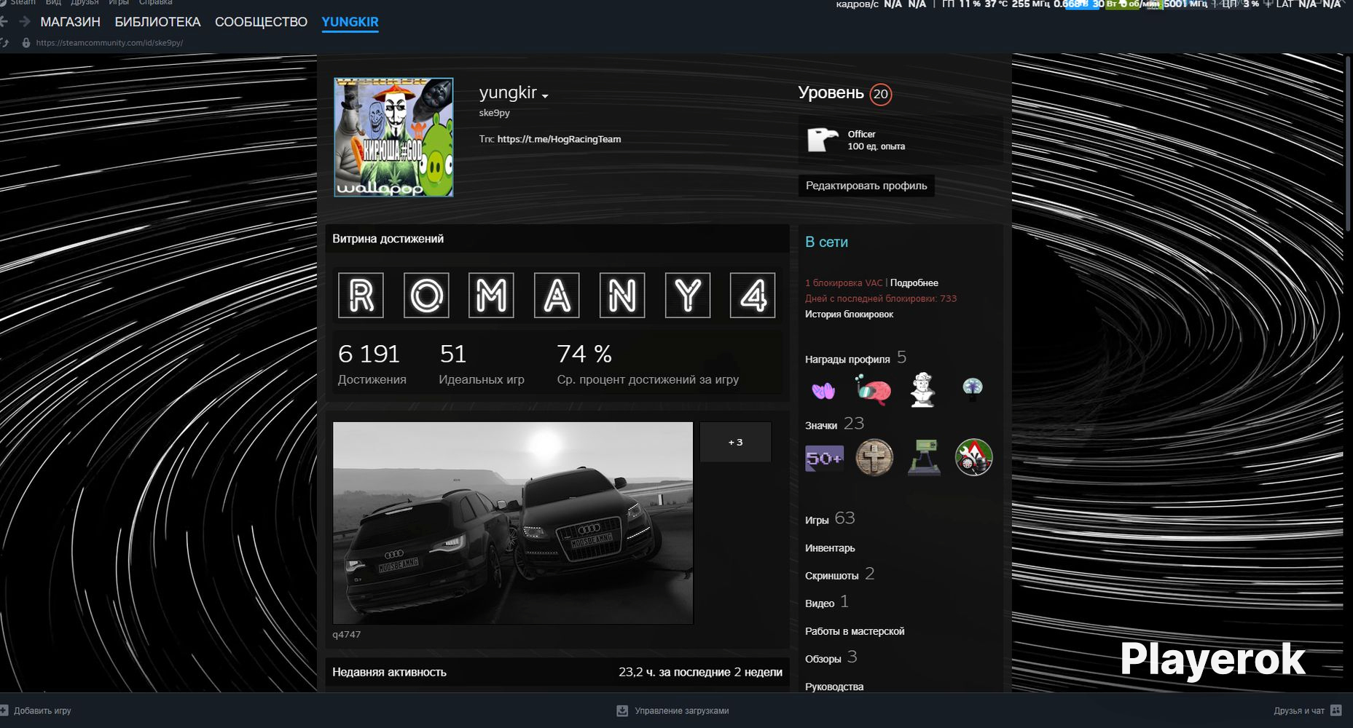Screen dimensions: 1353x728
Task: Open the Руководства link
Action: [834, 687]
